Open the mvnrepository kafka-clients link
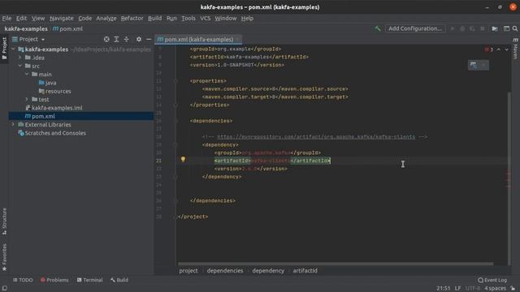 coord(316,137)
